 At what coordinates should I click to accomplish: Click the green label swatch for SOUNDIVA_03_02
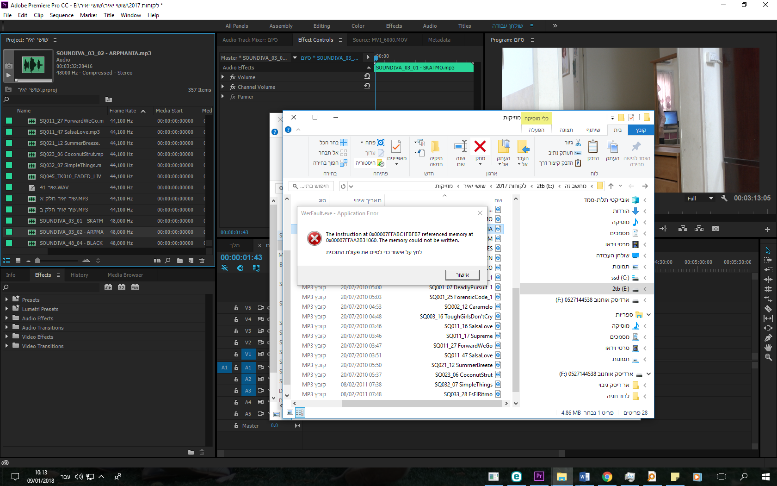pos(9,232)
